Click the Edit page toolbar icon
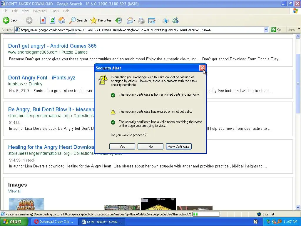 pos(152,20)
